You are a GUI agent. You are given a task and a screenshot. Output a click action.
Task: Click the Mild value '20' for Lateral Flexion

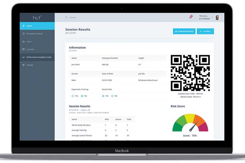point(106,136)
